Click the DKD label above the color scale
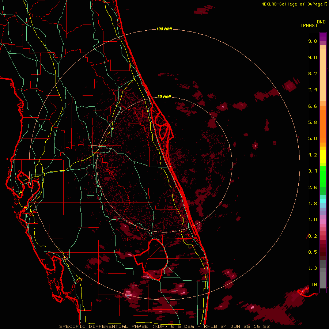The image size is (329, 329). [x=321, y=22]
